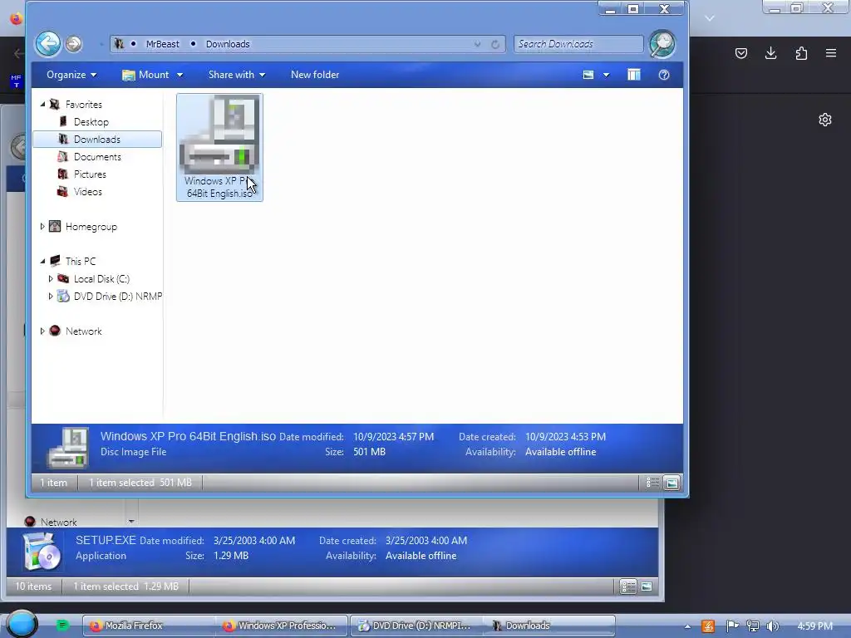Screen dimensions: 851x638
Task: Select Local Disk (C:) in the tree
Action: click(x=101, y=279)
